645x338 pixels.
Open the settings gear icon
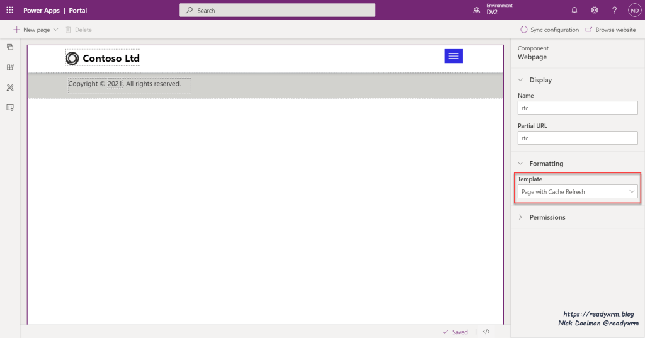pyautogui.click(x=594, y=10)
